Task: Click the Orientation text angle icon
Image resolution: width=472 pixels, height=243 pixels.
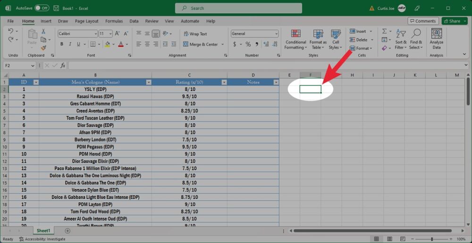Action: (x=165, y=34)
